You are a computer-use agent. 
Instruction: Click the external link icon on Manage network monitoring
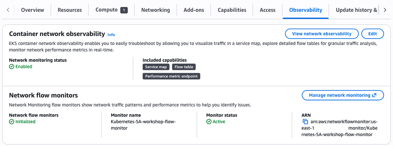[x=375, y=95]
